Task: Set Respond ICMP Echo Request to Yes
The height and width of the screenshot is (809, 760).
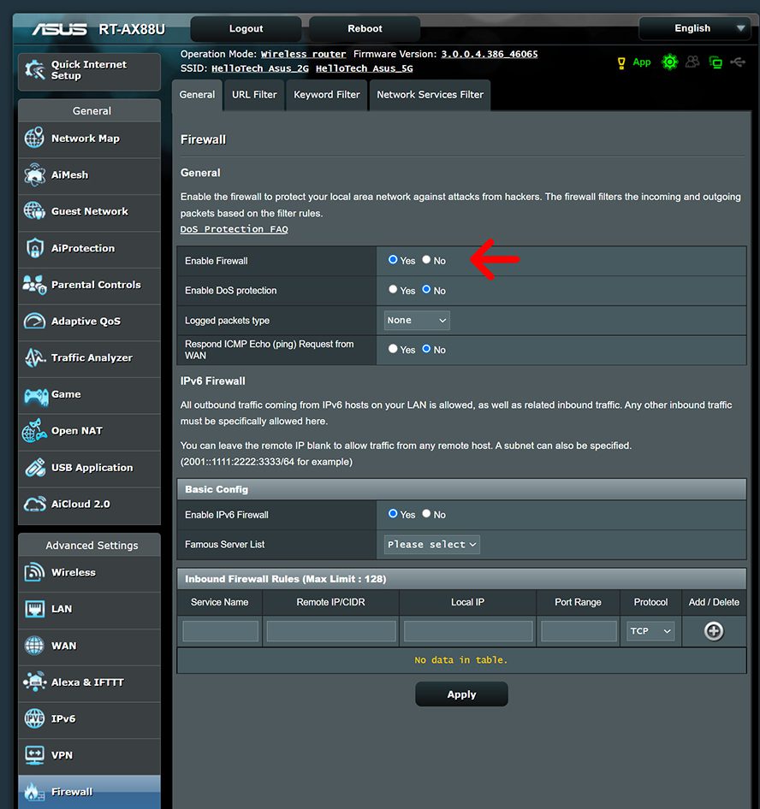Action: tap(393, 350)
